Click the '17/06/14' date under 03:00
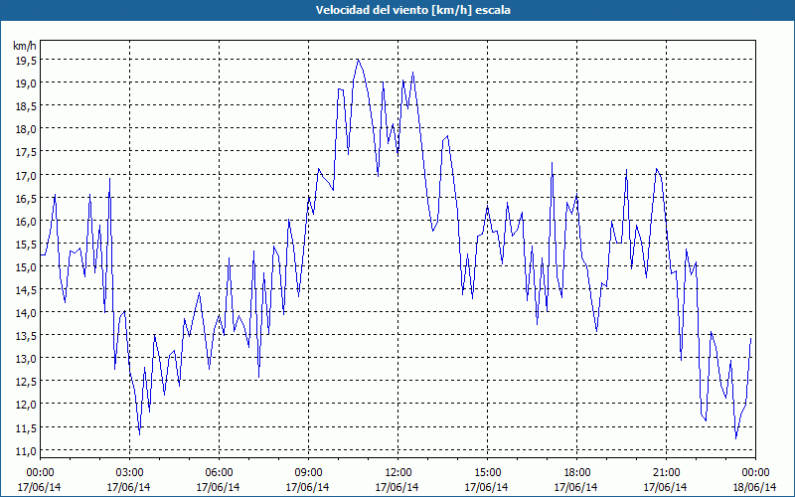The height and width of the screenshot is (497, 795). coord(129,487)
